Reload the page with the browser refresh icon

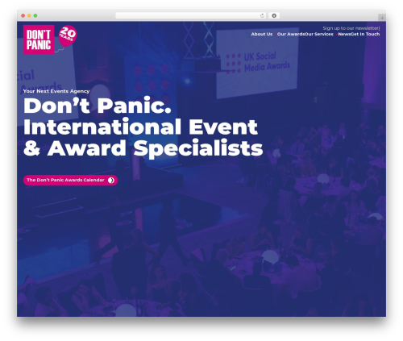[263, 16]
